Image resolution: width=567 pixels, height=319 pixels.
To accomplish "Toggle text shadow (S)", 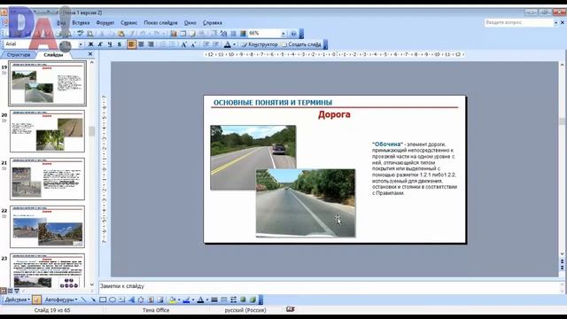I will (x=119, y=44).
